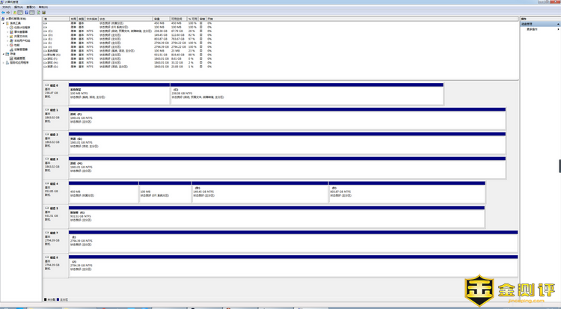Click More Actions in the Actions pane
This screenshot has height=309, width=561.
coord(532,29)
